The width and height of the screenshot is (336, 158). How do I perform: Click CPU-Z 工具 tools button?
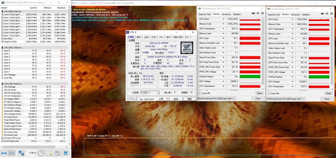[x=161, y=99]
